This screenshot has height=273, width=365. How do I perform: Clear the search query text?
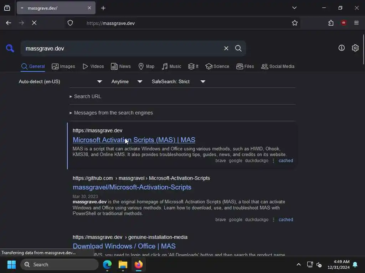pos(226,48)
